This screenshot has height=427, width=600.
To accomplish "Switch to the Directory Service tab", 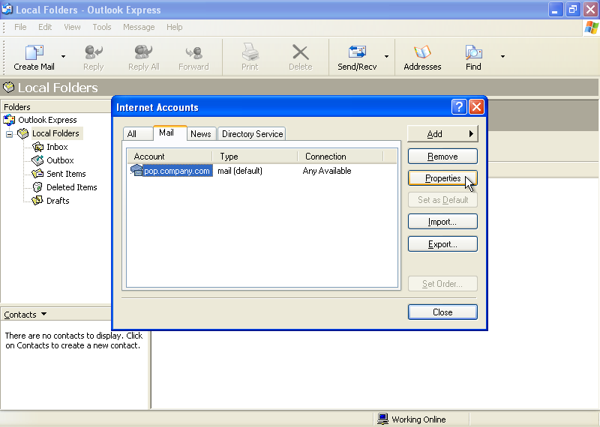I will click(252, 134).
